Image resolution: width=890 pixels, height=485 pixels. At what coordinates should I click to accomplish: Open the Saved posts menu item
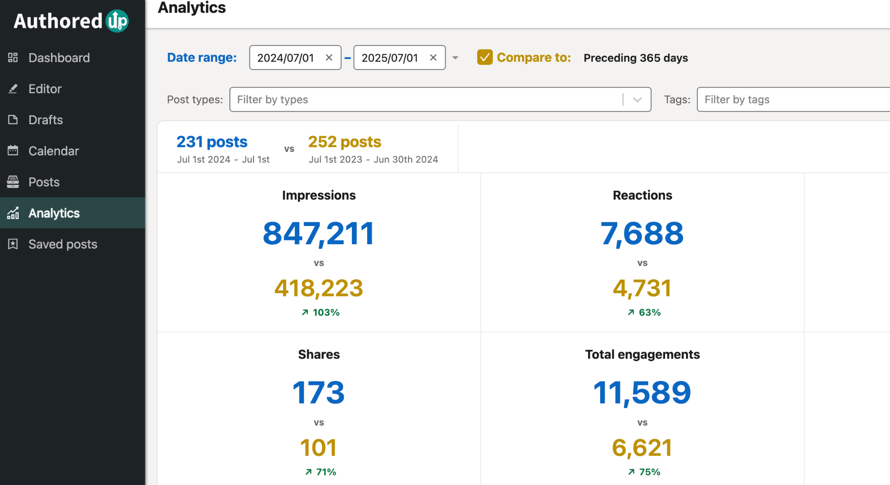coord(63,244)
